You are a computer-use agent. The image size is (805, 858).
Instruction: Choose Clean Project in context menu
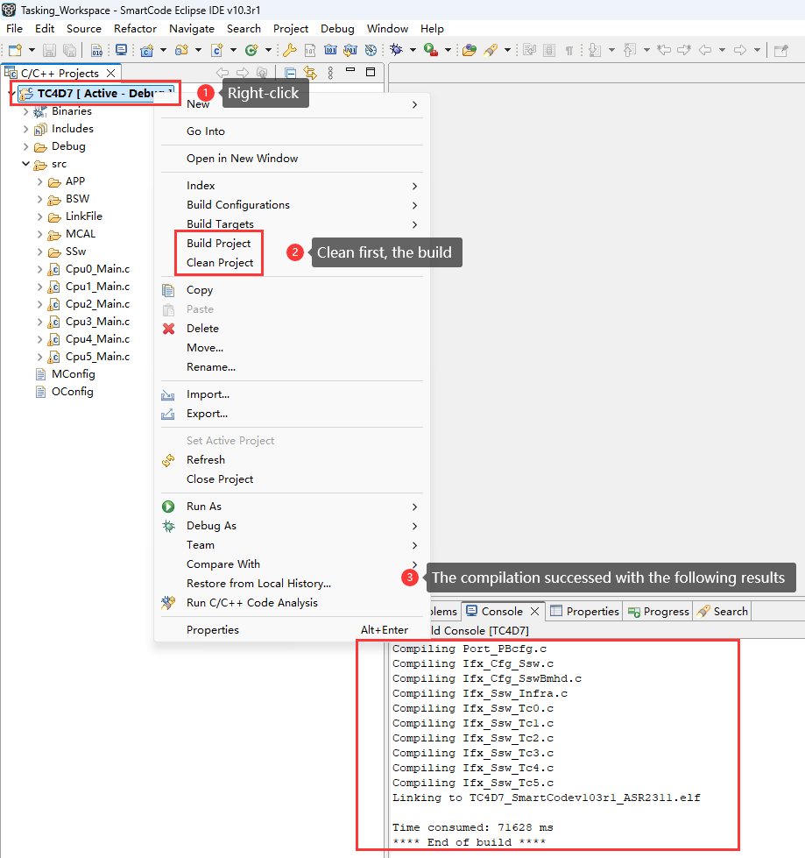220,263
